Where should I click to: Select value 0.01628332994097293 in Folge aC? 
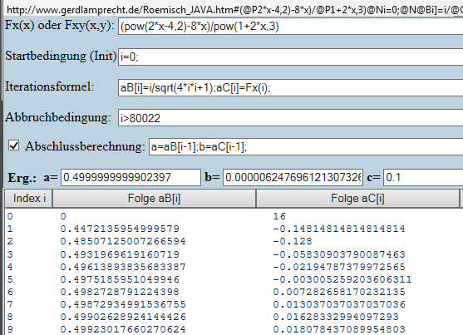[336, 317]
